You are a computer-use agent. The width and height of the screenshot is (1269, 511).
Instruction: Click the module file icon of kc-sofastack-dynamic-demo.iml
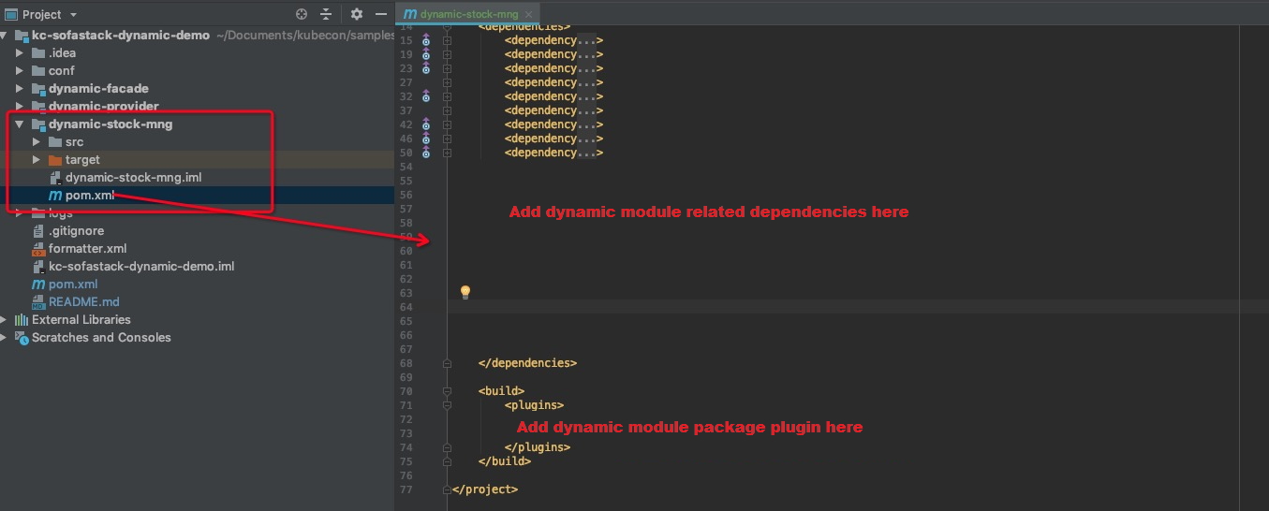coord(38,267)
